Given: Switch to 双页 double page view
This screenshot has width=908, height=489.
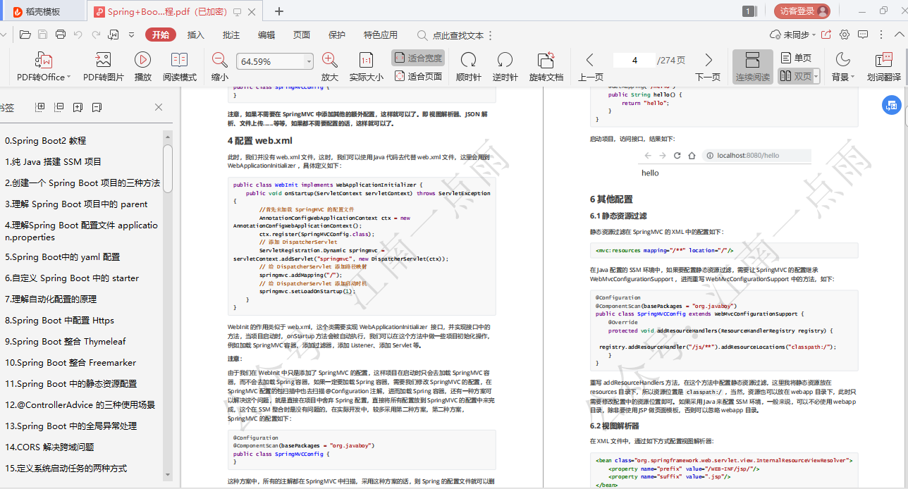Looking at the screenshot, I should click(795, 76).
